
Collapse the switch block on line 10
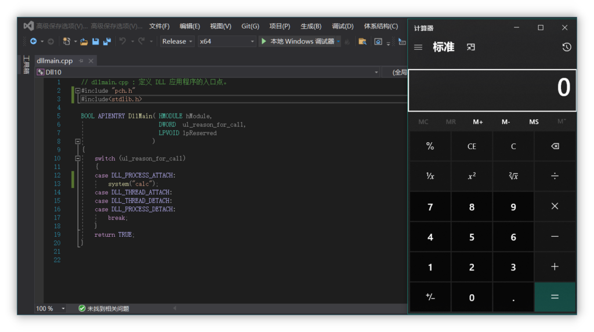(x=78, y=158)
